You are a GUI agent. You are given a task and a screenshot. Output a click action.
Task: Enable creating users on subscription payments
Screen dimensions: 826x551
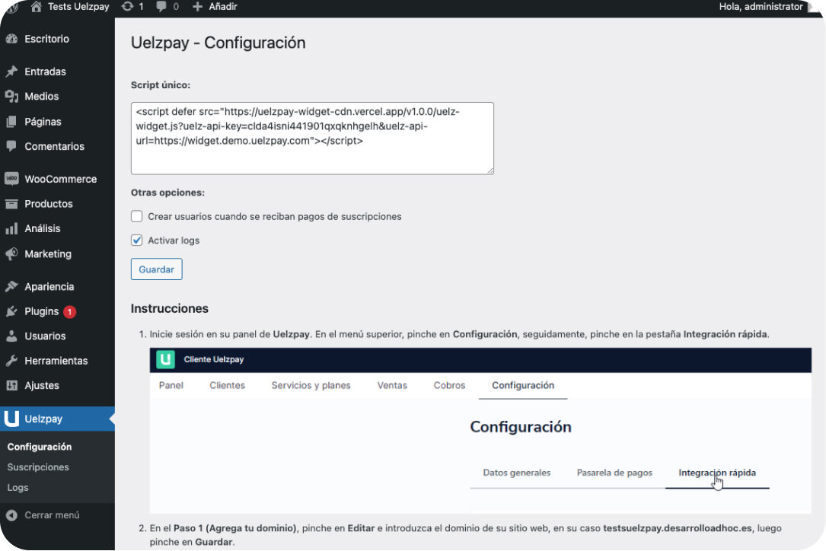click(x=137, y=216)
